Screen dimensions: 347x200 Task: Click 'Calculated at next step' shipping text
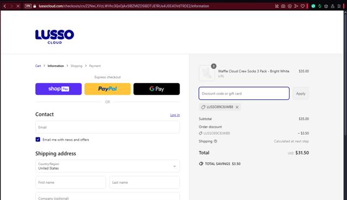tap(291, 141)
